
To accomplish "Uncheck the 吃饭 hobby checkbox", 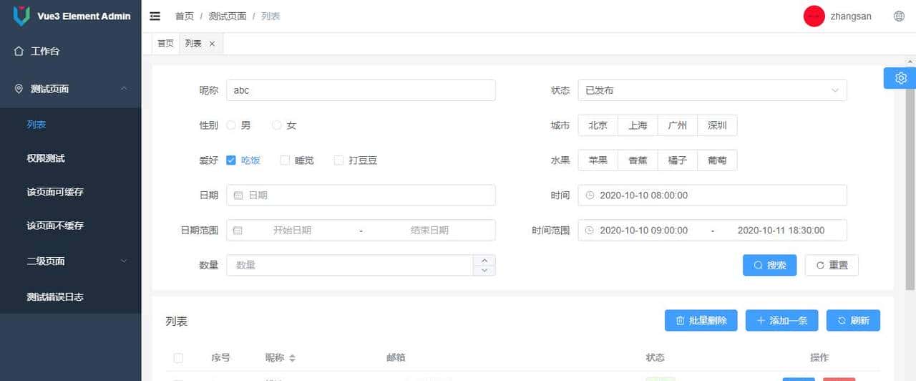I will point(231,160).
